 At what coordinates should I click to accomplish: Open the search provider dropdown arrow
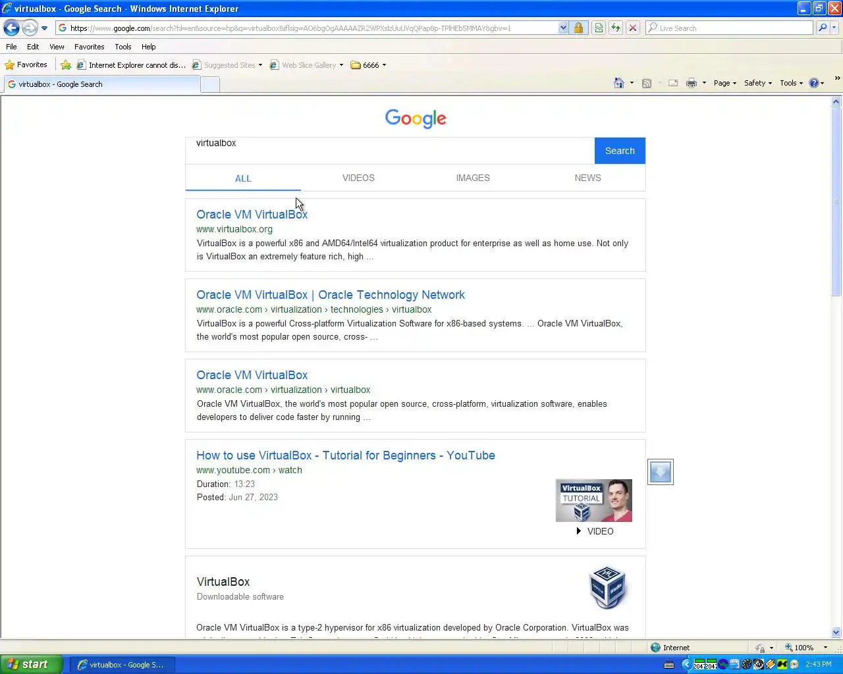(834, 28)
